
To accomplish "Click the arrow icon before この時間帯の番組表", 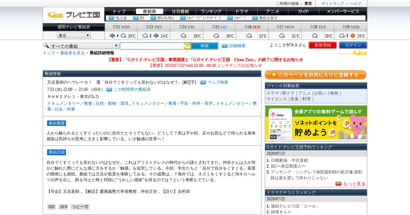I will pos(109,89).
